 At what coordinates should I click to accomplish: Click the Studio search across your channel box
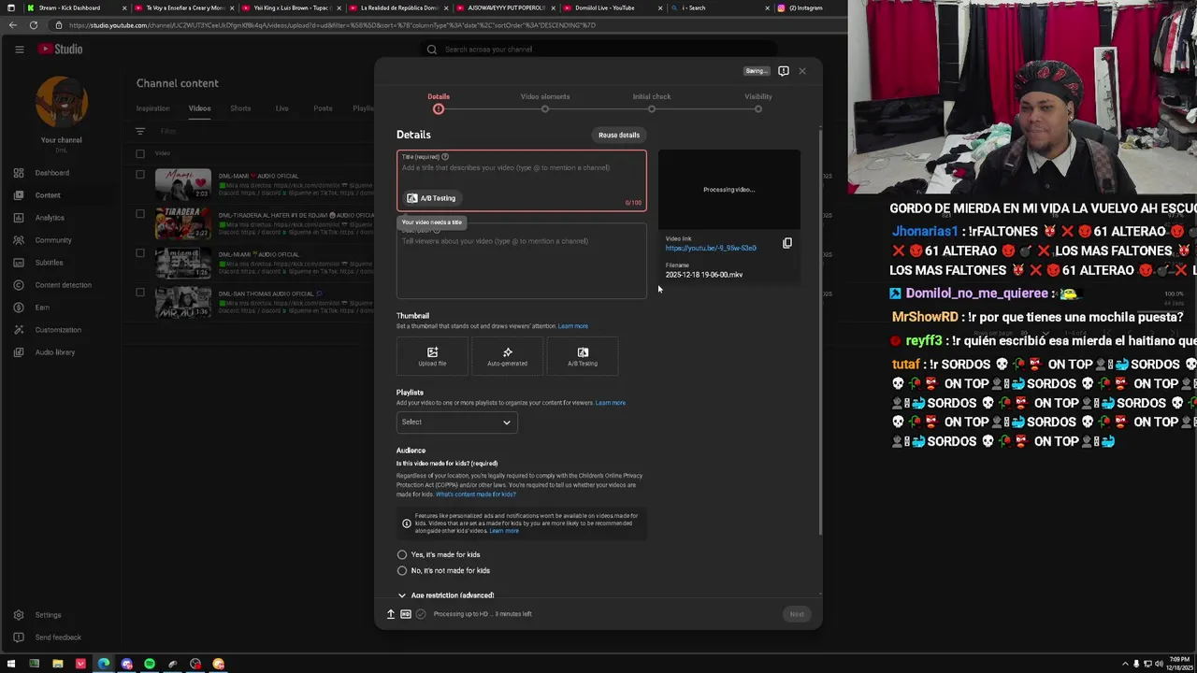coord(598,50)
